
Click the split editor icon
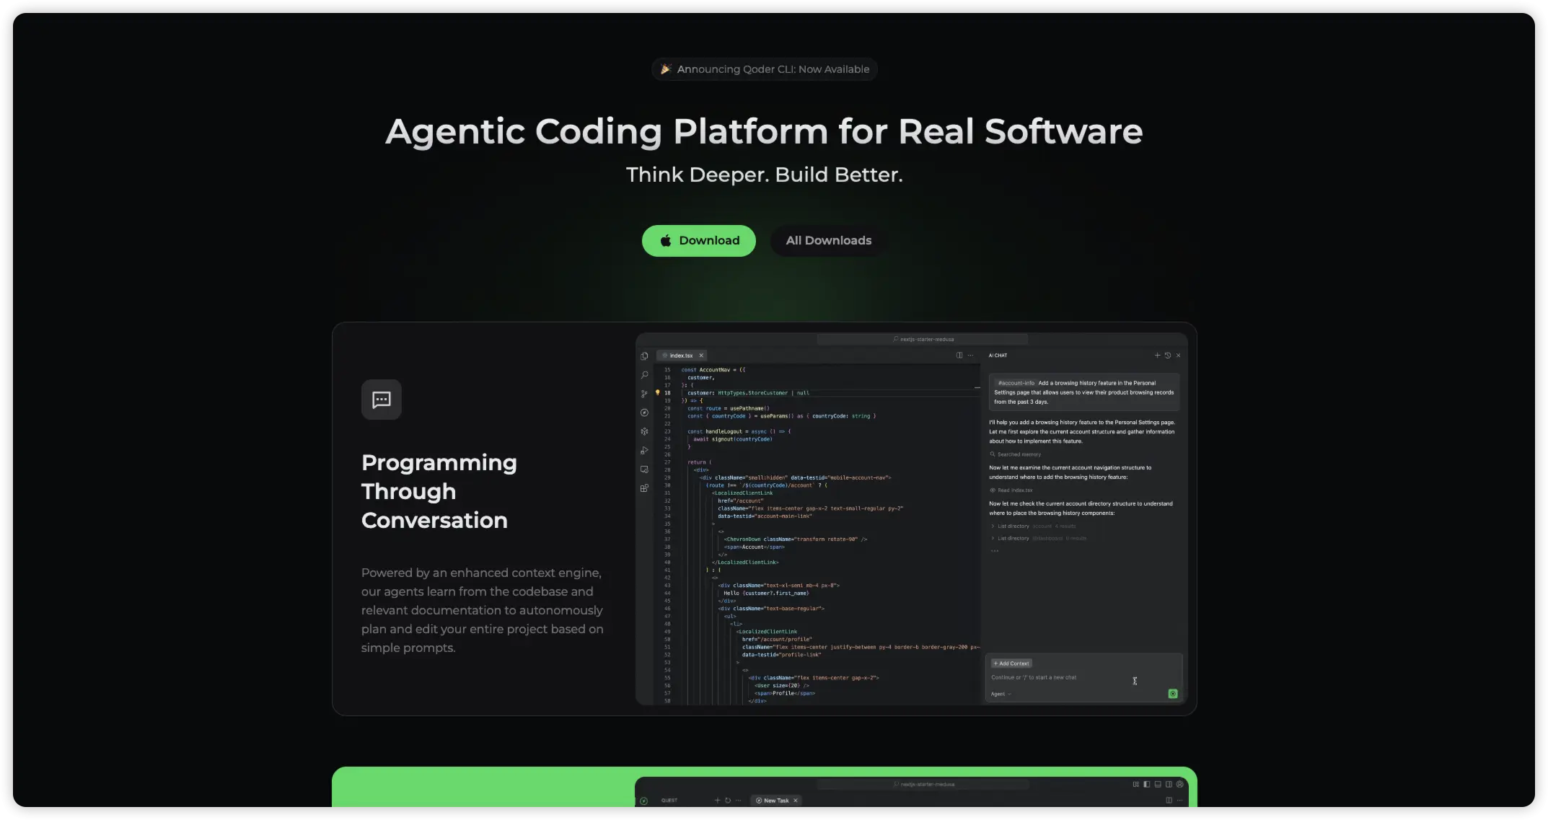959,356
